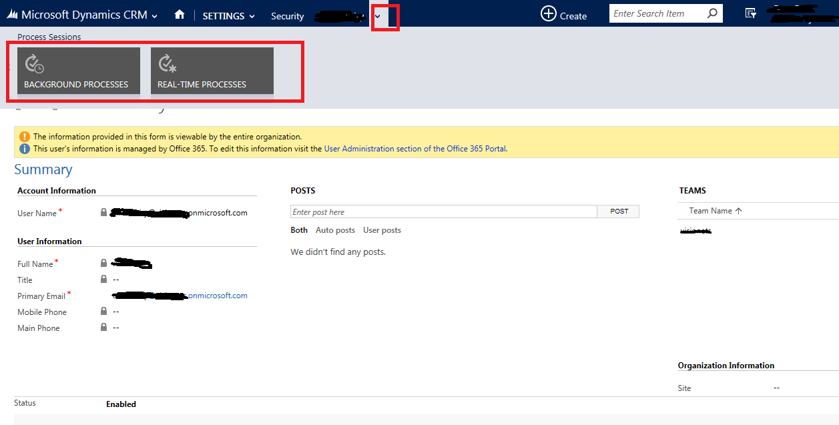The image size is (839, 425).
Task: Click the lock icon beside Mobile Phone
Action: pos(103,311)
